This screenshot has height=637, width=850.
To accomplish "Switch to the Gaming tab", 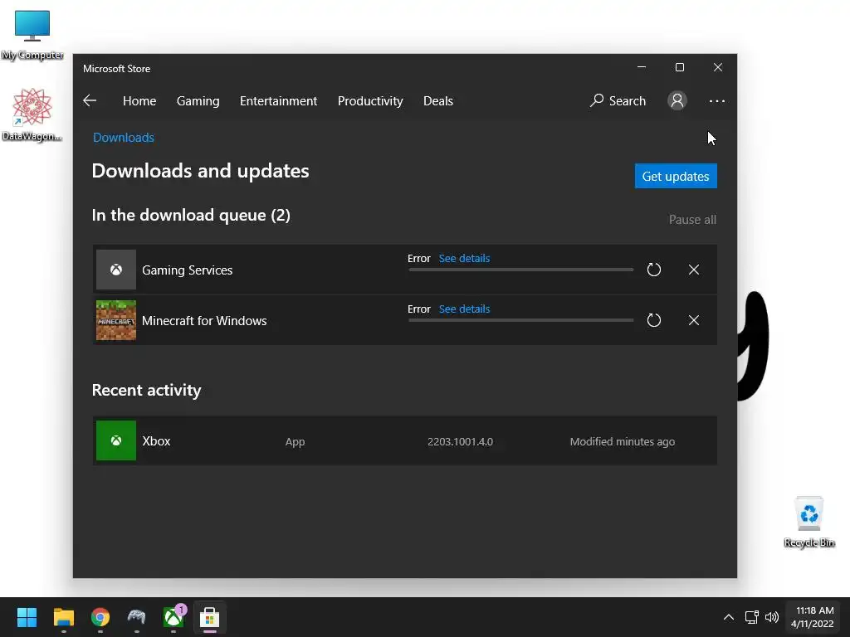I will 198,101.
